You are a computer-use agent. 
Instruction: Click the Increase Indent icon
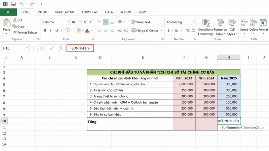click(126, 31)
